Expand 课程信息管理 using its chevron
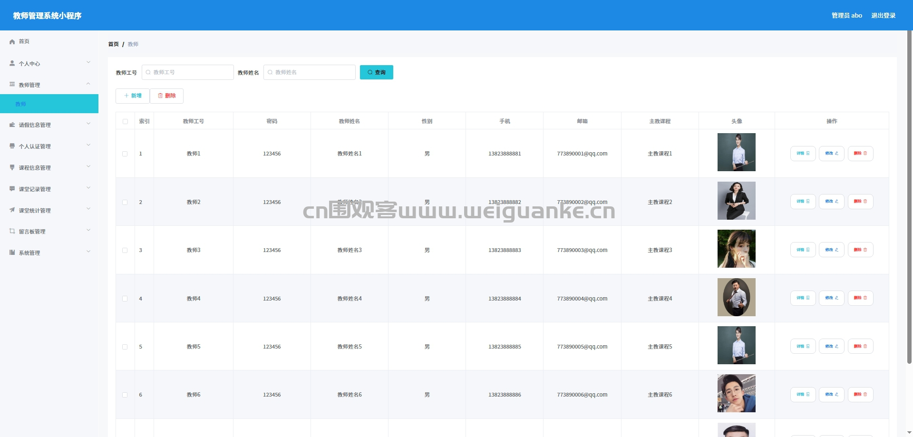913x437 pixels. pos(88,167)
